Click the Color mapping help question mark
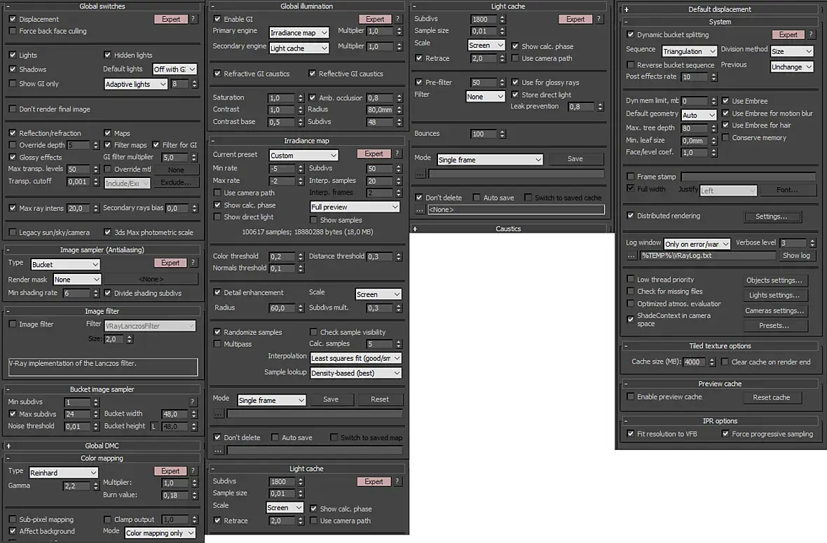 (193, 471)
